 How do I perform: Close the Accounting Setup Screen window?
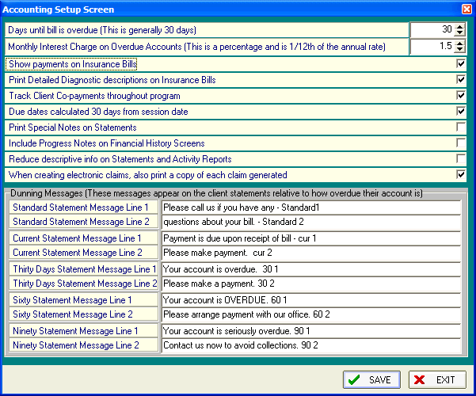pyautogui.click(x=466, y=10)
